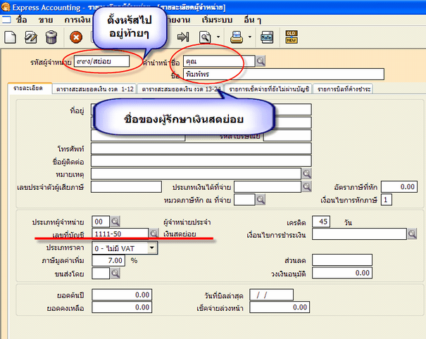Expand the ประเภทราคา '0 - ไม่มี VAT' dropdown

point(151,248)
